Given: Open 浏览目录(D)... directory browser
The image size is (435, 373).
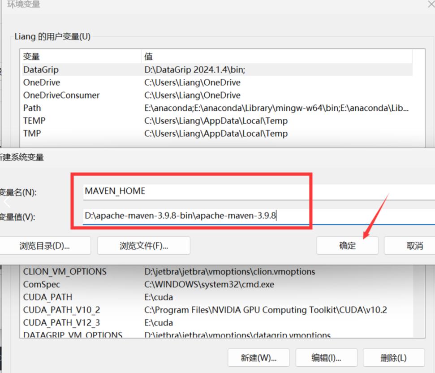Looking at the screenshot, I should click(45, 246).
